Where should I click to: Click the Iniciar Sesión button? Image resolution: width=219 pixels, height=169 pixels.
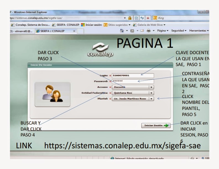(x=156, y=125)
